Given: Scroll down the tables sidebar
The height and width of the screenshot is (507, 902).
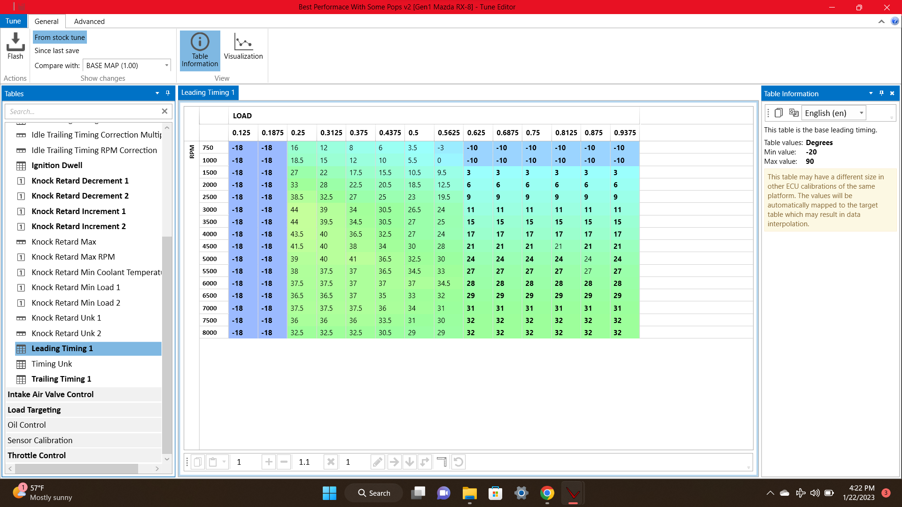Looking at the screenshot, I should point(167,459).
